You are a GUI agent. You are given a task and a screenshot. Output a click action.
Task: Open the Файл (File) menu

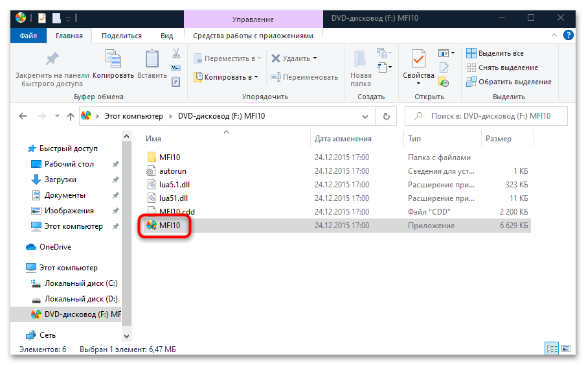coord(28,36)
